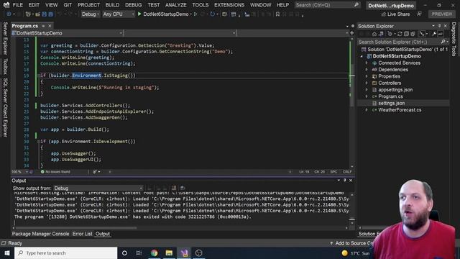The height and width of the screenshot is (259, 460).
Task: Click the Windows Start button
Action: point(7,253)
